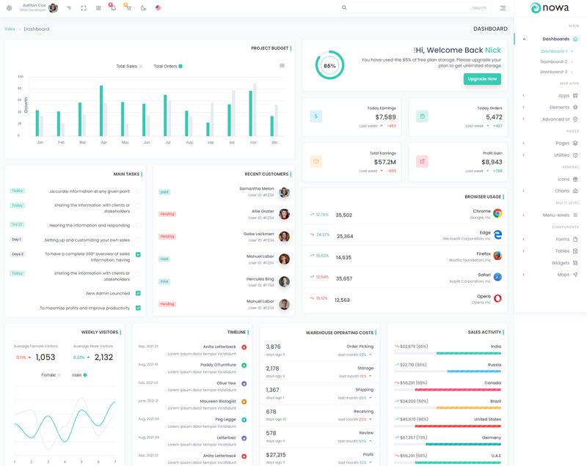Check the 'Setting up and customizing' task
Viewport: 587px width, 466px height.
[x=138, y=240]
